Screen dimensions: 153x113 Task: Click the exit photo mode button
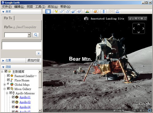pos(137,18)
